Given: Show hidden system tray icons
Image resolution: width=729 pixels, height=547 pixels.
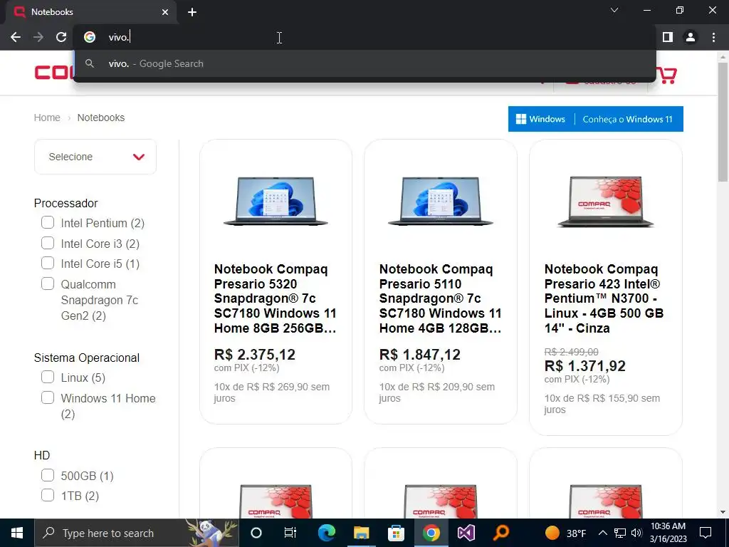Looking at the screenshot, I should coord(602,533).
